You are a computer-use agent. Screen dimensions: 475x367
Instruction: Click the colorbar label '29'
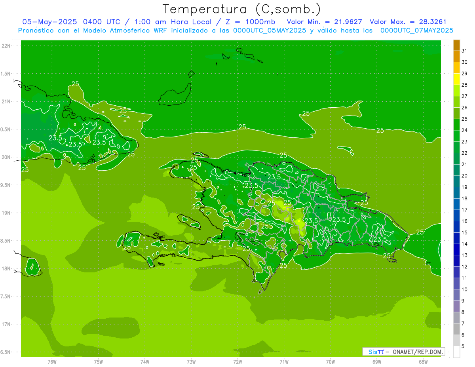465,73
